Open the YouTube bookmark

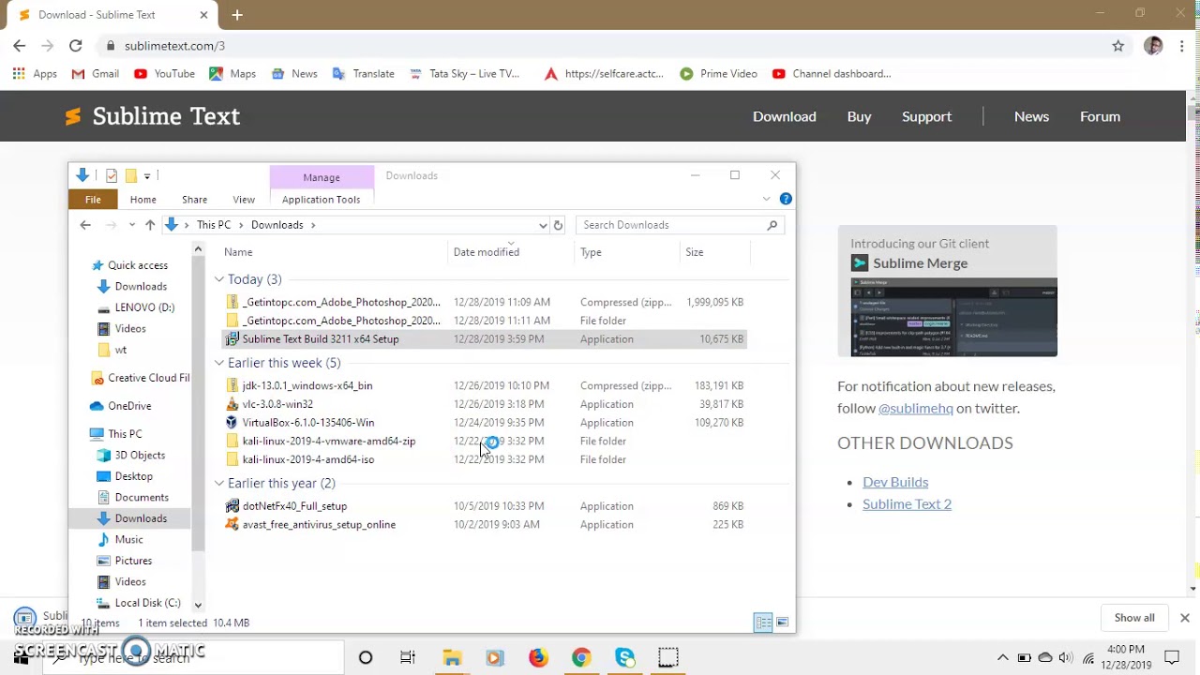click(164, 74)
